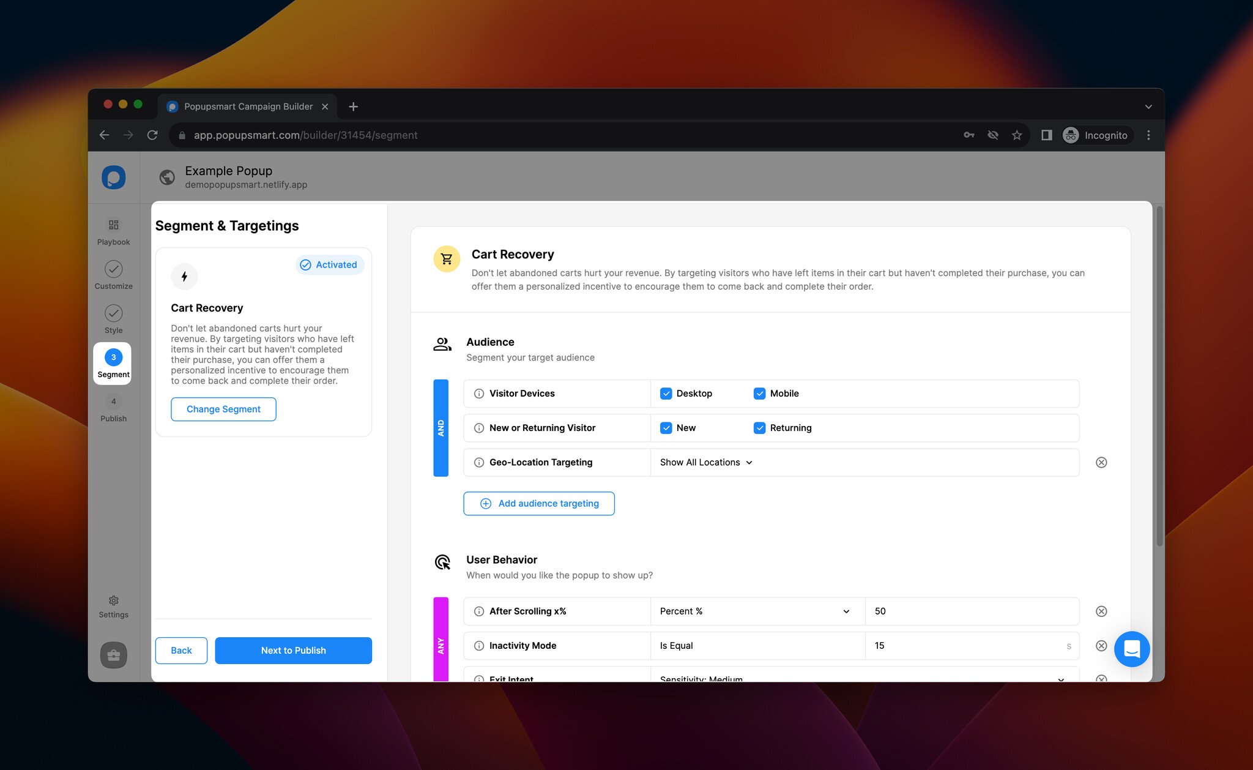Open the Chrome three-dot menu
The height and width of the screenshot is (770, 1253).
pos(1148,135)
